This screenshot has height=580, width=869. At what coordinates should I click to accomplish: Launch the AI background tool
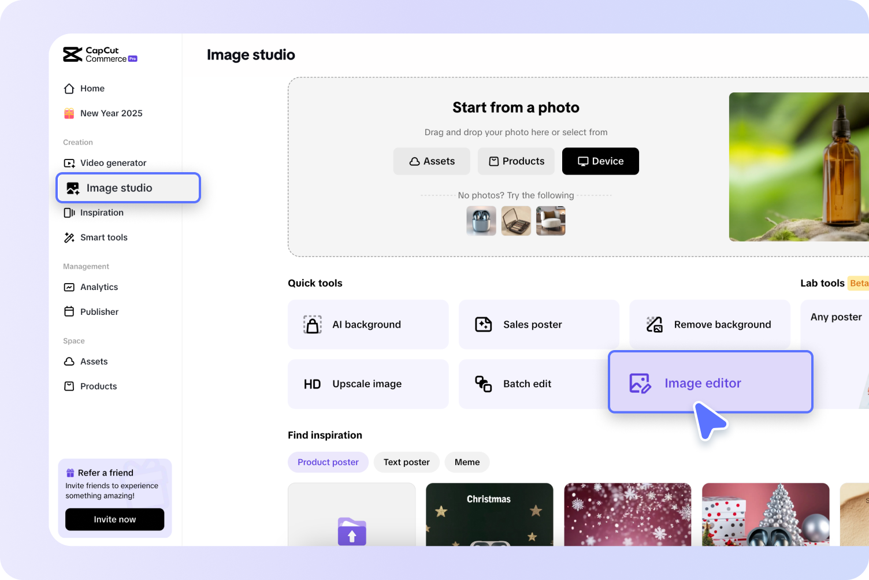coord(367,325)
